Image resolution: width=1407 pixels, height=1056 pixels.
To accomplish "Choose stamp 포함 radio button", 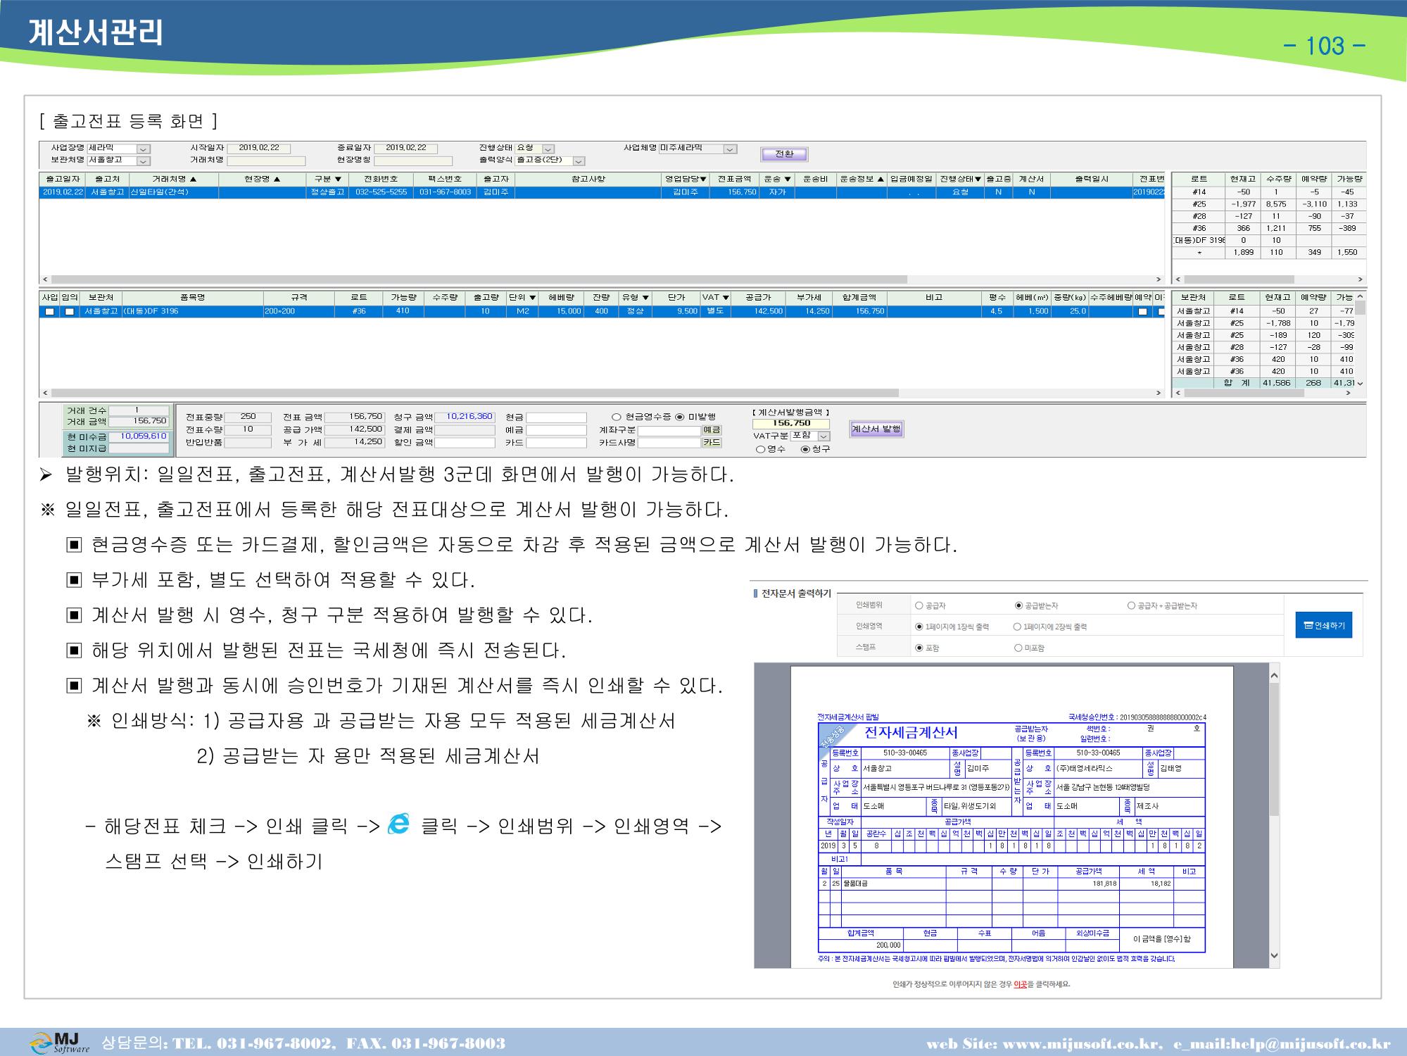I will [919, 648].
